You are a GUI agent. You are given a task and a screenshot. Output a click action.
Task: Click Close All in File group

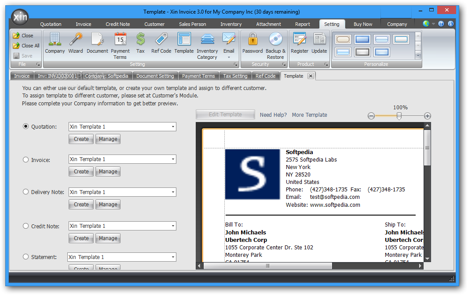(26, 46)
